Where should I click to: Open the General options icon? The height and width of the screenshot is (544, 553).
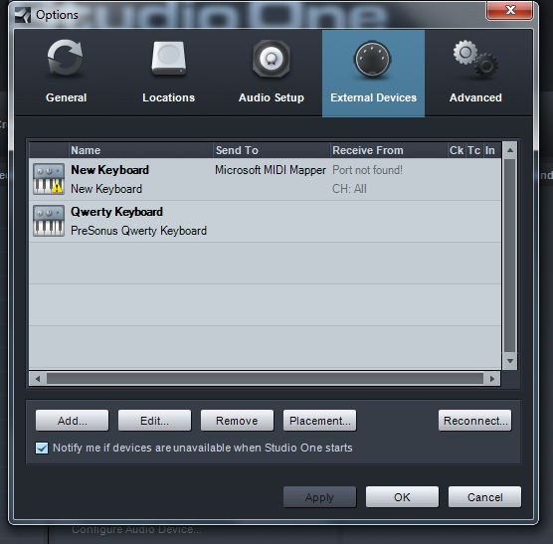pyautogui.click(x=66, y=58)
